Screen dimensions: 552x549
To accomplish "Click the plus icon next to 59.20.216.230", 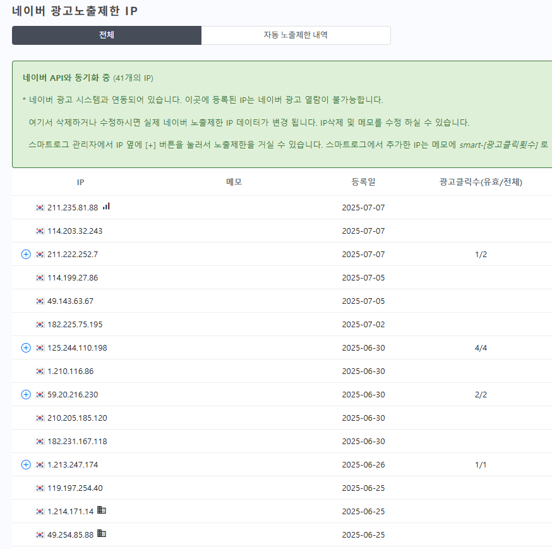I will (26, 395).
